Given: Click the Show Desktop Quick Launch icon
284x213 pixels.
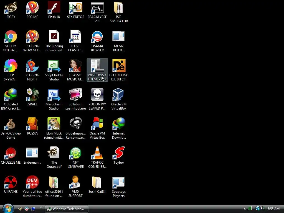Looking at the screenshot, I should click(x=33, y=209).
